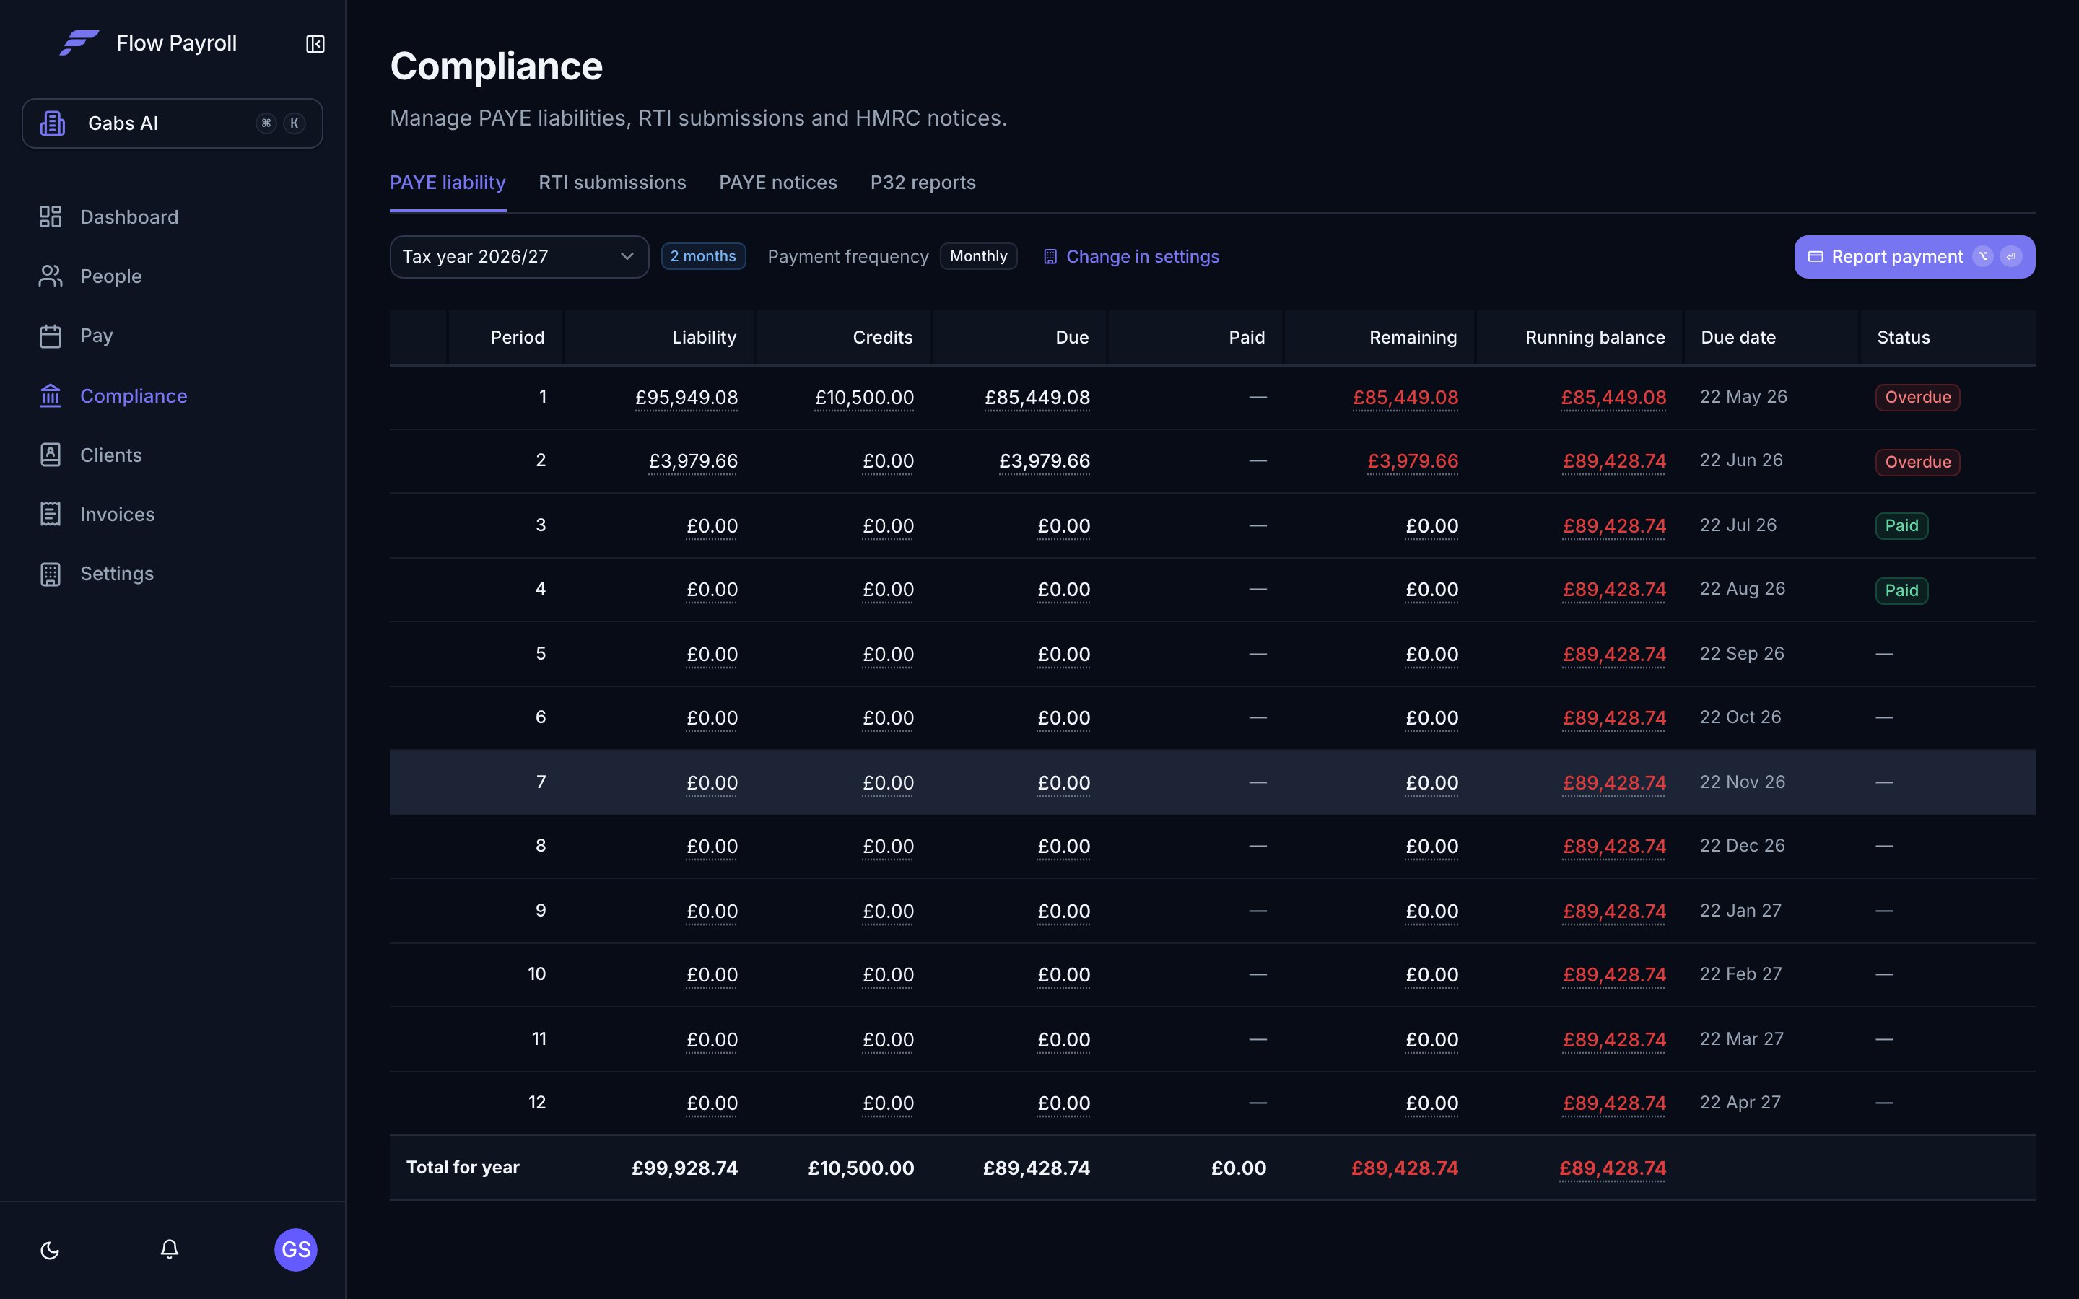2079x1299 pixels.
Task: Click the £3,979.66 remaining amount in period 2
Action: pyautogui.click(x=1412, y=461)
